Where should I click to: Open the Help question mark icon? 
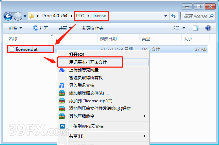(x=208, y=28)
